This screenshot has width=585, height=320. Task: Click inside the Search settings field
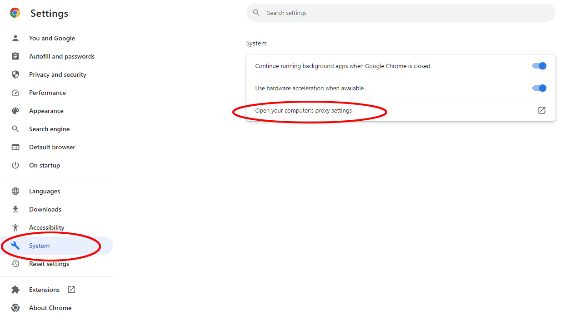(400, 13)
